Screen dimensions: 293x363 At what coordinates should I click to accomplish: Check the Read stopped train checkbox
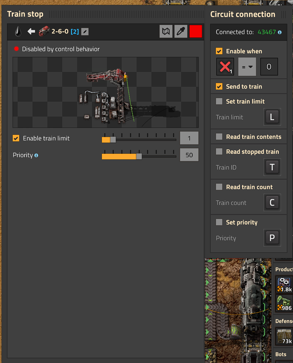tap(219, 151)
